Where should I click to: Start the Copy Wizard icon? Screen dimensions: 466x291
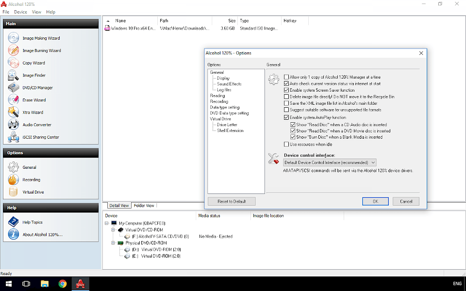[14, 63]
